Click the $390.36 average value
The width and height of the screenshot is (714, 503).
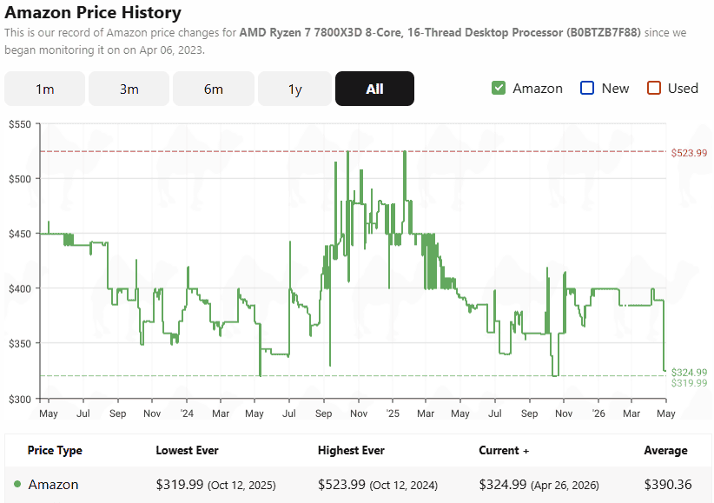(x=668, y=484)
